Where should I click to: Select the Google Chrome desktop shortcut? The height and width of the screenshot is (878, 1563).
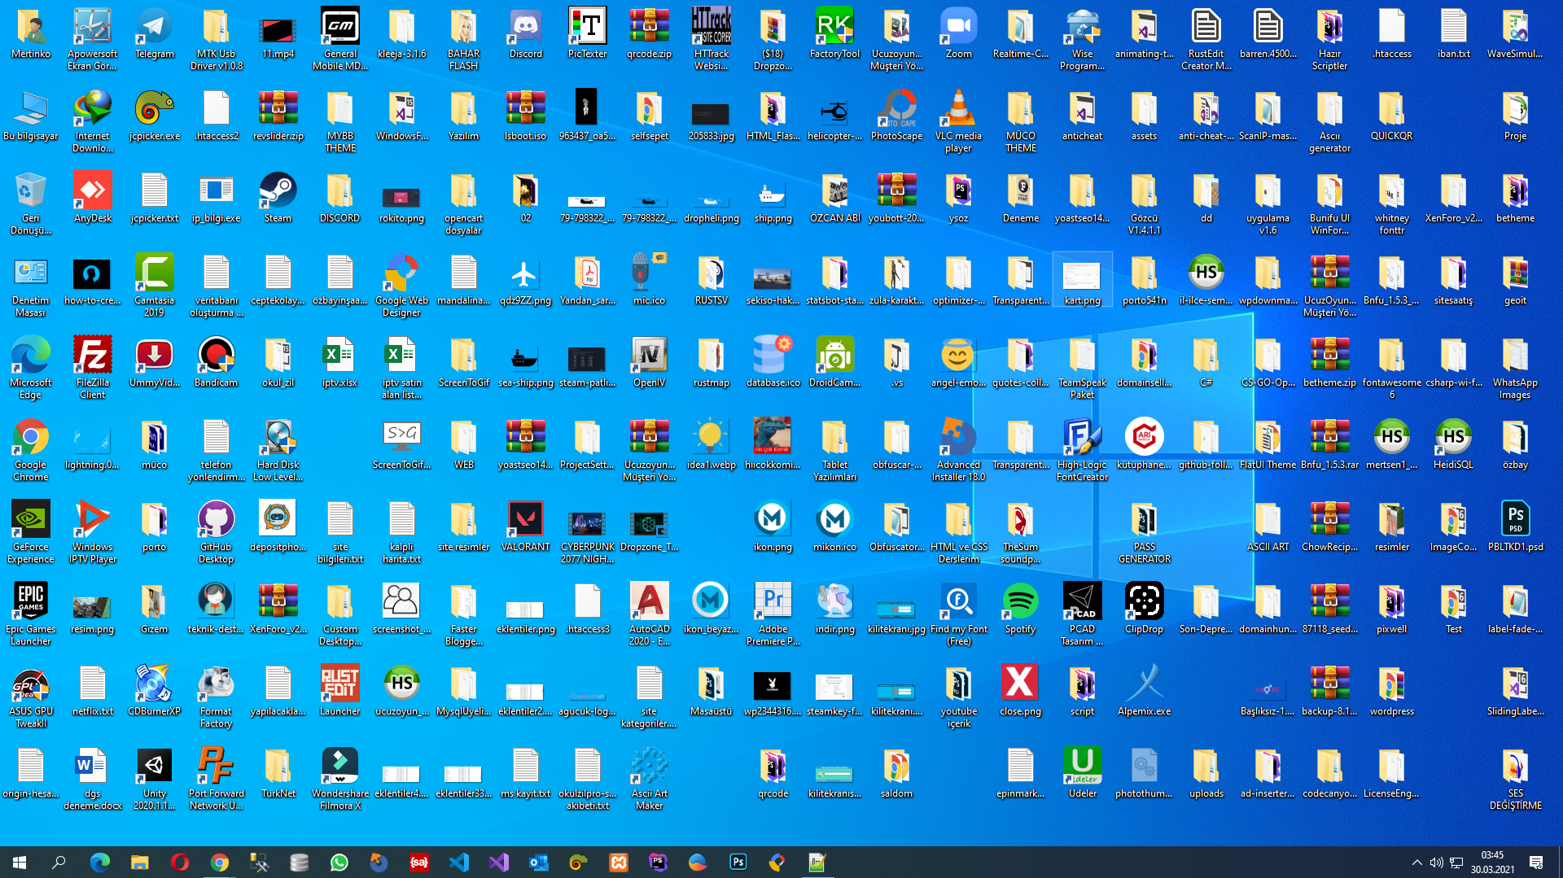[31, 451]
